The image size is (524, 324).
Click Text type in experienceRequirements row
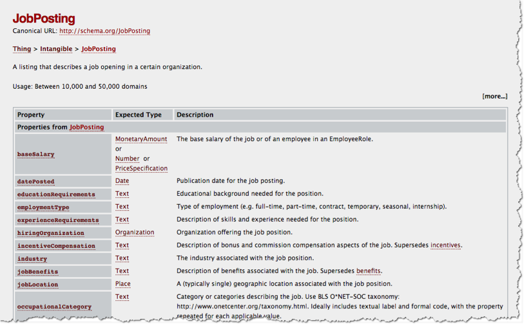pos(122,220)
